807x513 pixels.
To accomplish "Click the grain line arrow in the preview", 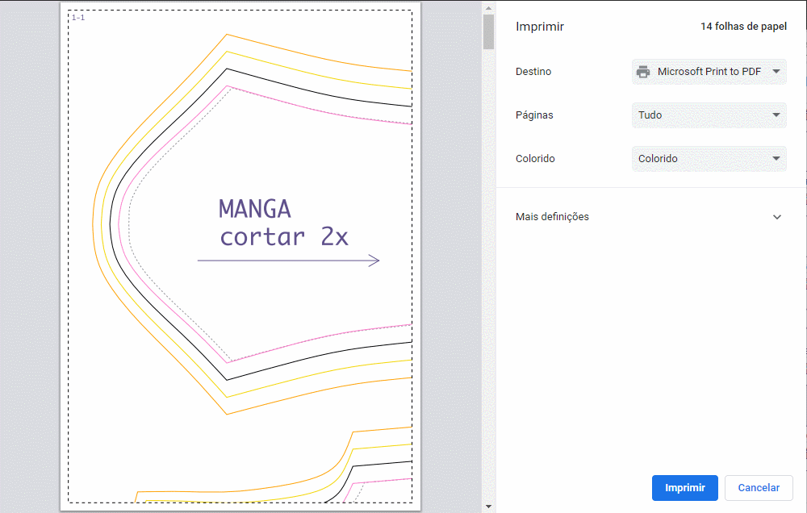I will pyautogui.click(x=288, y=261).
